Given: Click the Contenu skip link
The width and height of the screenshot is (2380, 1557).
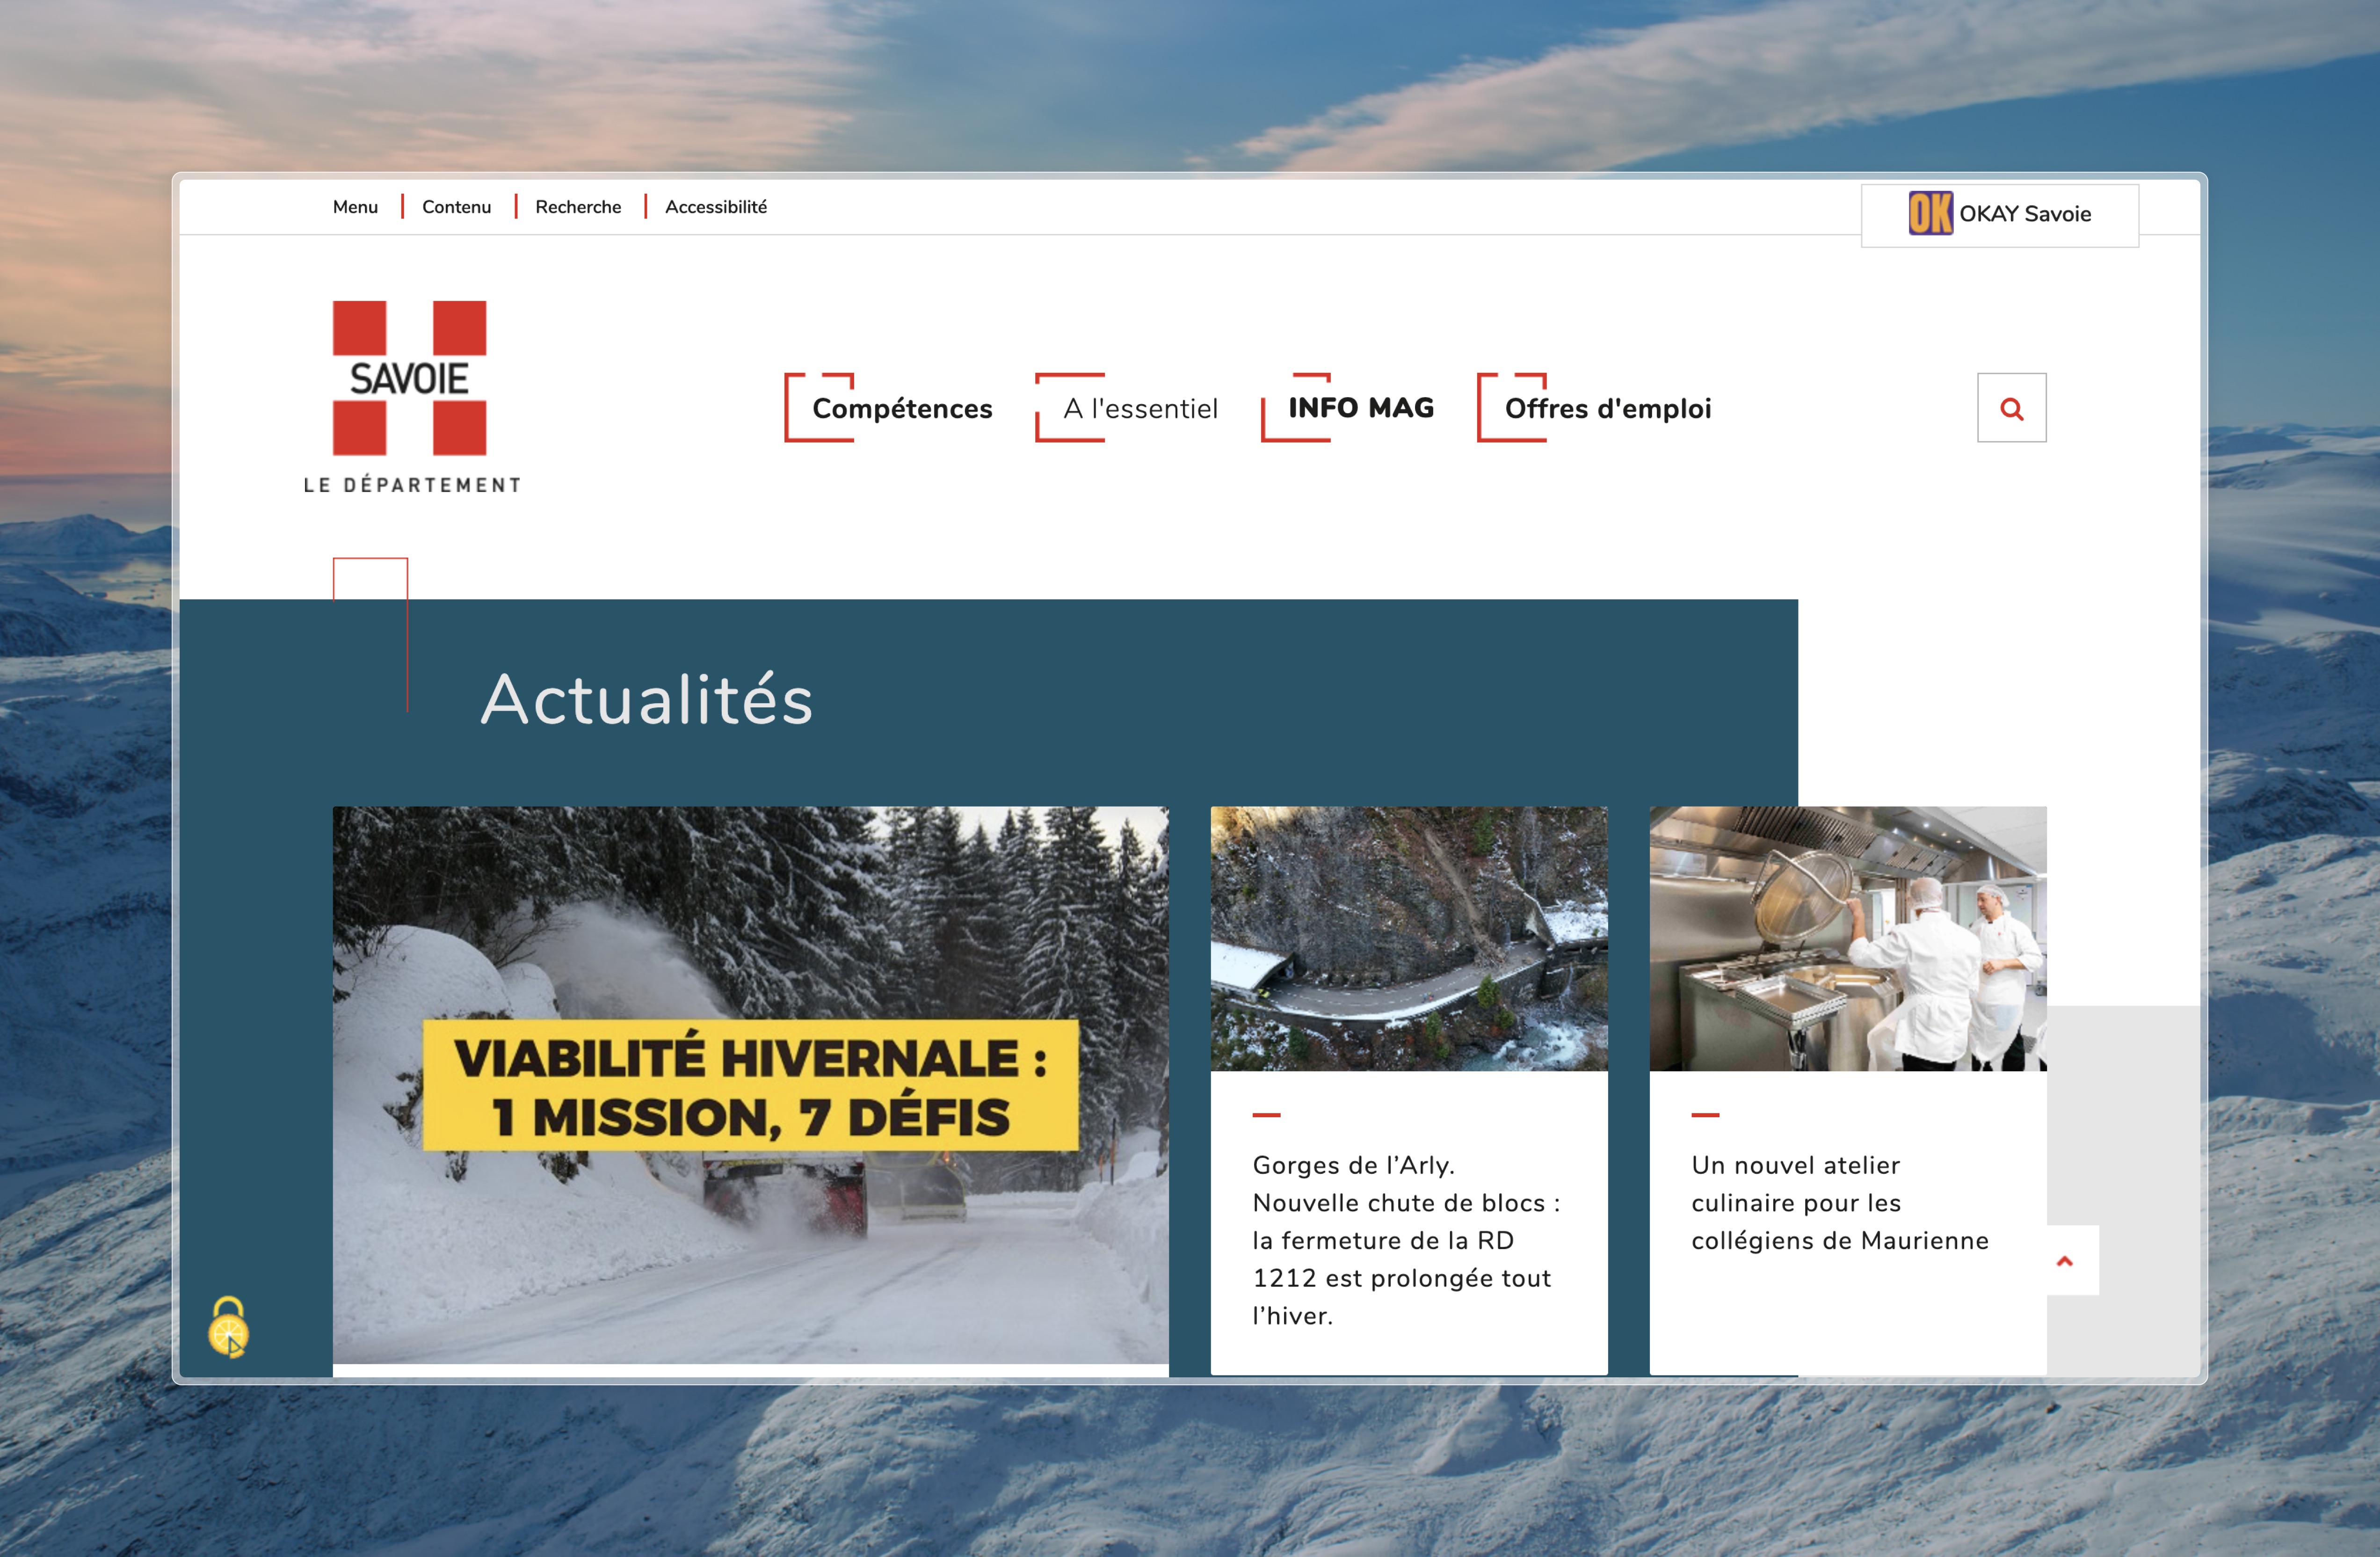Looking at the screenshot, I should point(456,207).
